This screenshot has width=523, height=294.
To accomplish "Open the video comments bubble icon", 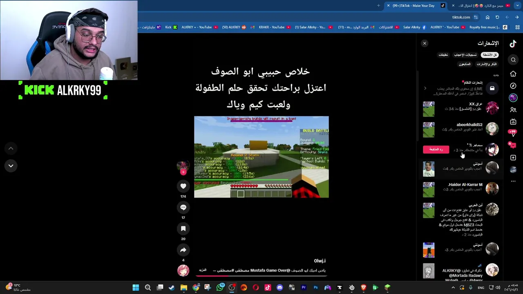I will tap(183, 207).
